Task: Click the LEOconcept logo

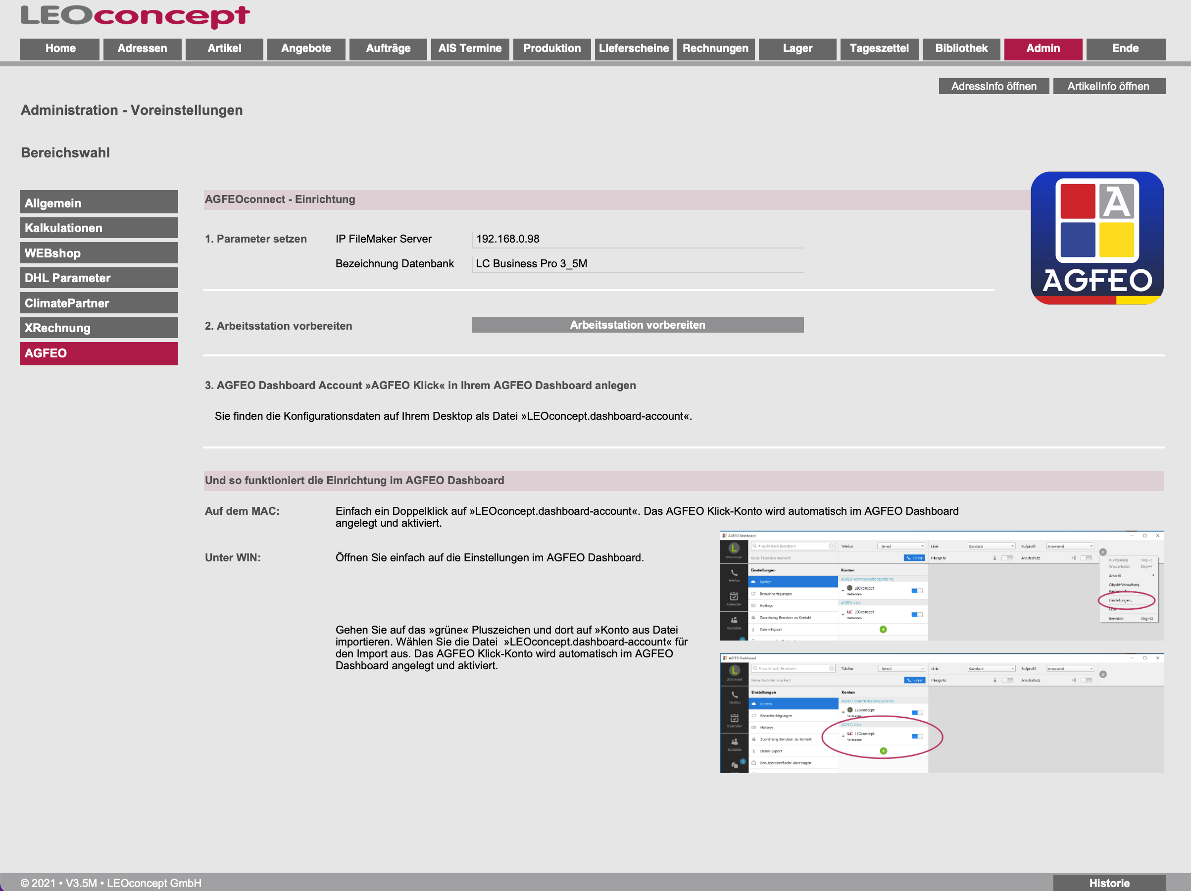Action: pyautogui.click(x=135, y=16)
